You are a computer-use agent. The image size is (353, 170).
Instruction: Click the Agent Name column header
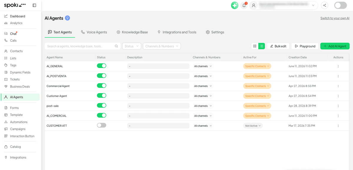coord(55,57)
